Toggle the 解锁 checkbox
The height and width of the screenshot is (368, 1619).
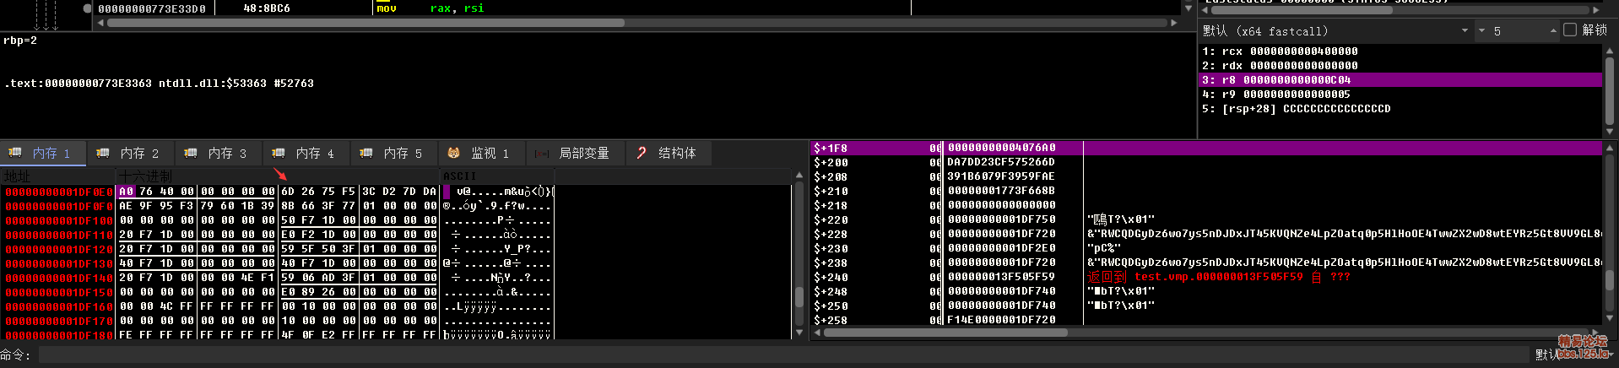1570,30
